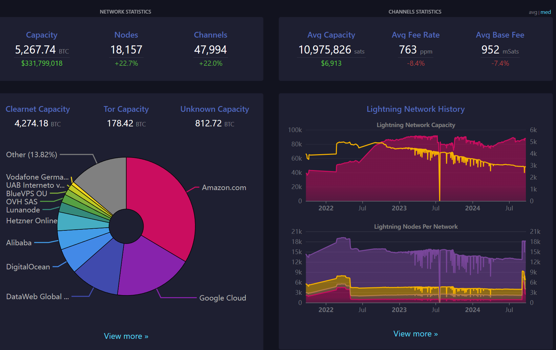556x350 pixels.
Task: Switch channel statistics to med
Action: pyautogui.click(x=546, y=12)
